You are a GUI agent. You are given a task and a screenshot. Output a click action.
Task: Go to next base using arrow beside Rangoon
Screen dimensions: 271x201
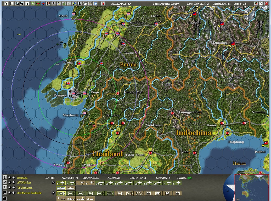pyautogui.click(x=14, y=177)
